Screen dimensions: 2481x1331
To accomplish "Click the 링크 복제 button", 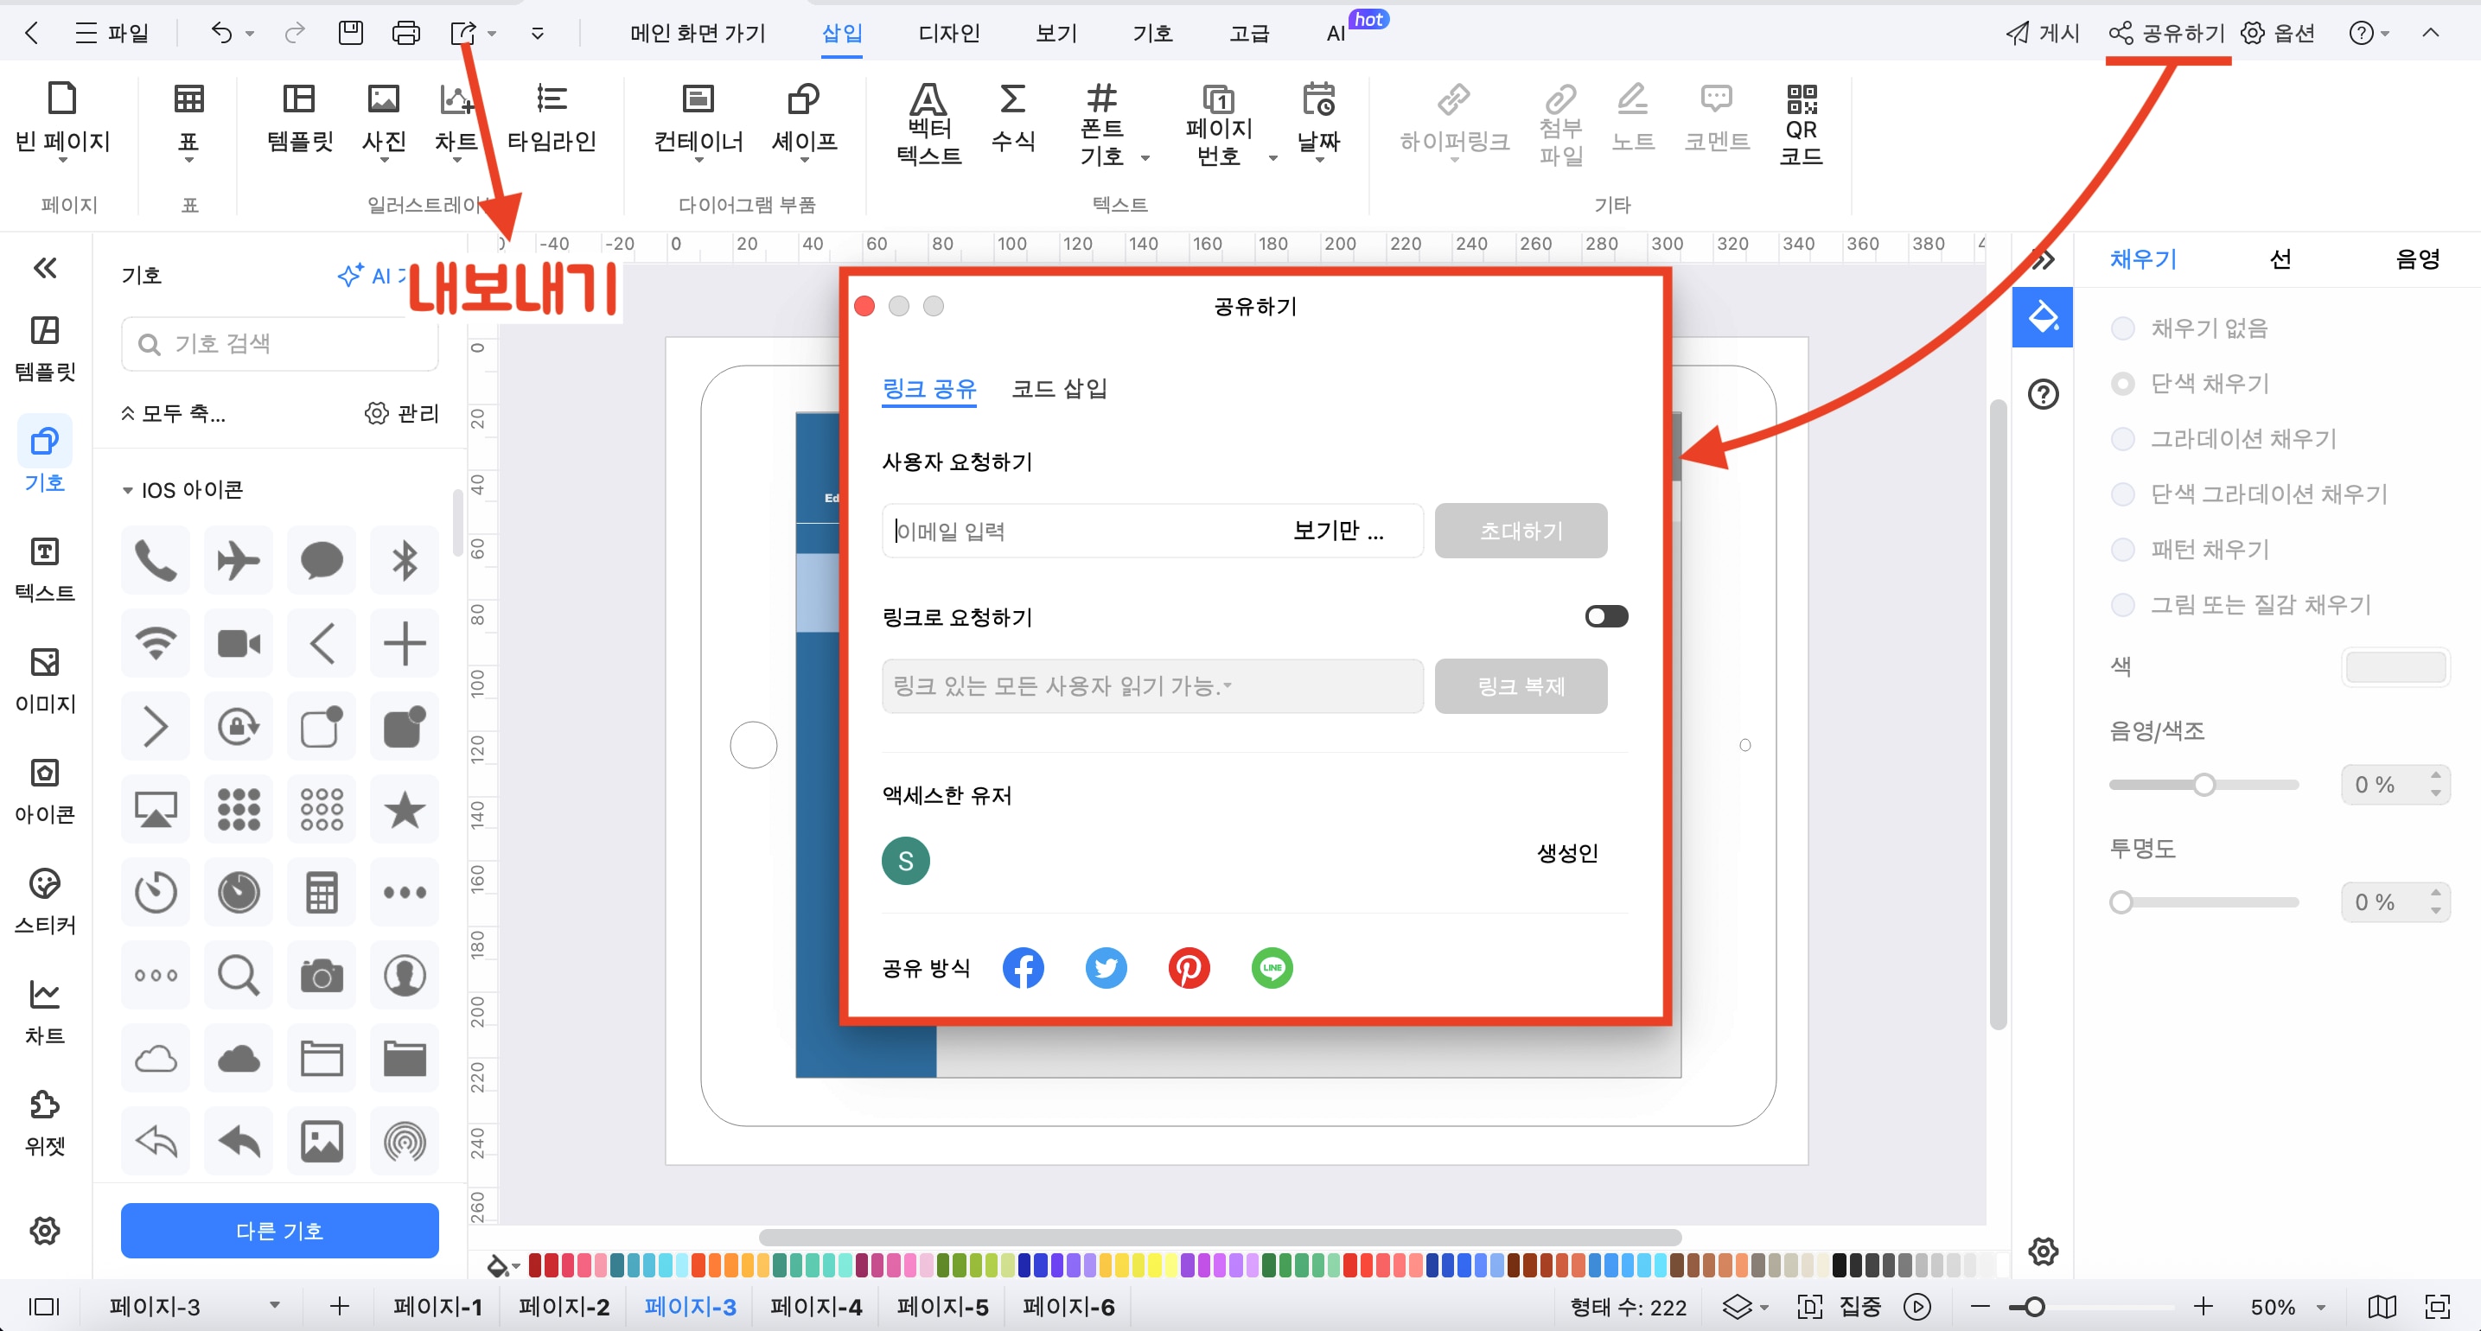I will pyautogui.click(x=1521, y=685).
